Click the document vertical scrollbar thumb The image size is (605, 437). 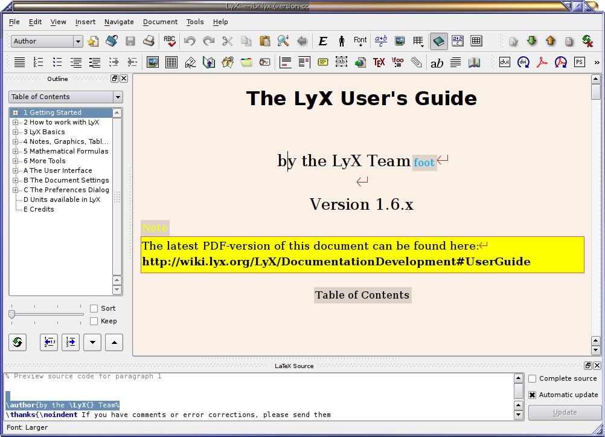[596, 92]
